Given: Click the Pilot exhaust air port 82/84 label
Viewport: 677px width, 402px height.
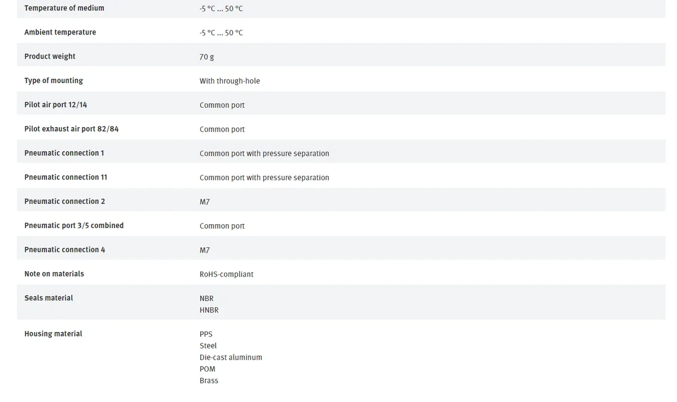Looking at the screenshot, I should [72, 129].
